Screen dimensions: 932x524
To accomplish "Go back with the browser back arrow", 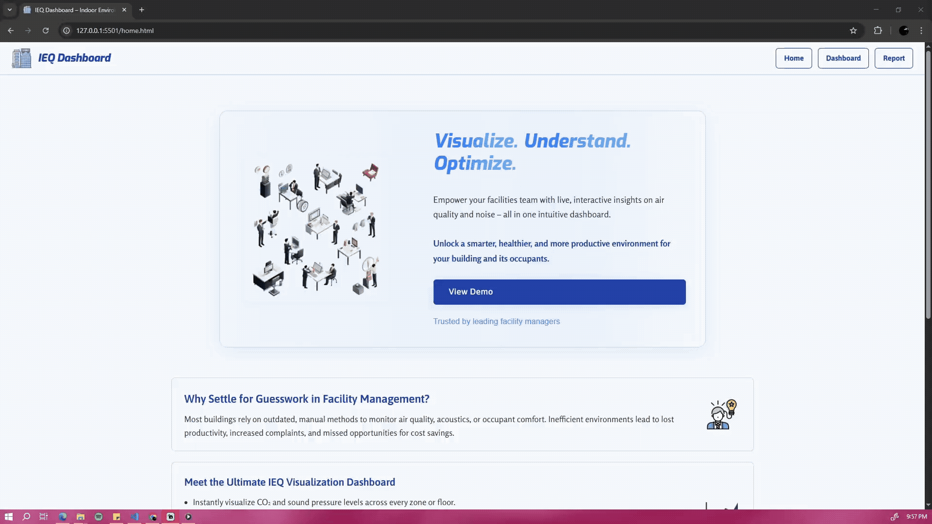I will pos(11,31).
